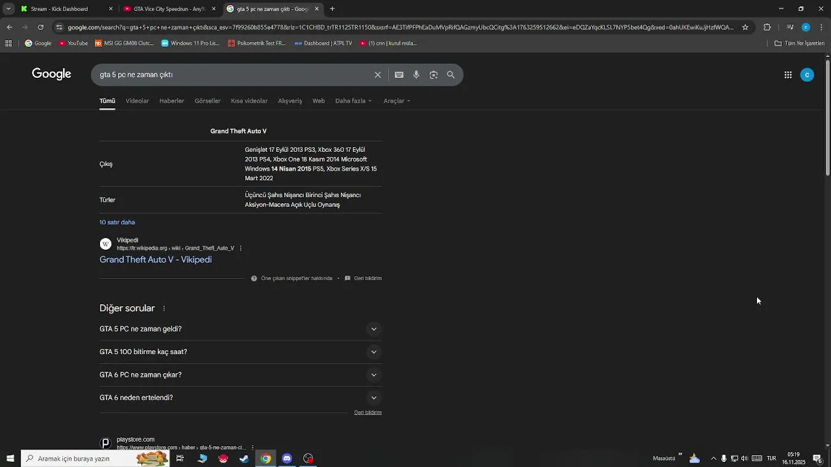Reload the current page
831x467 pixels.
(40, 27)
